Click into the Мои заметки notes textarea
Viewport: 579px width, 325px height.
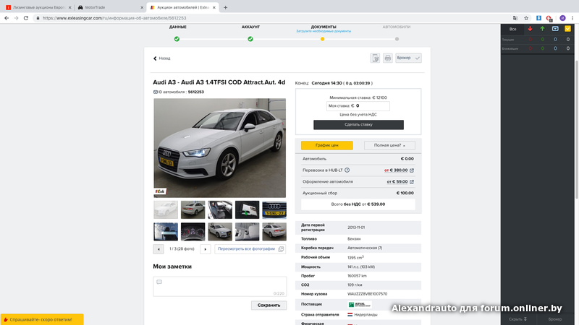tap(220, 287)
